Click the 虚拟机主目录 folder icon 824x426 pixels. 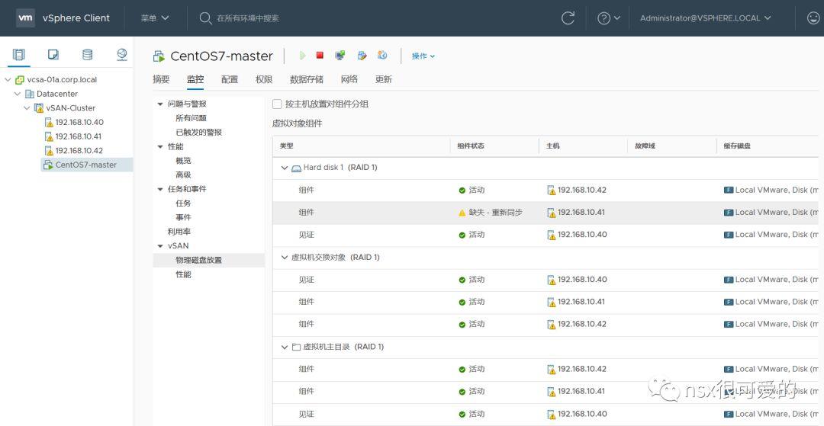click(x=296, y=347)
